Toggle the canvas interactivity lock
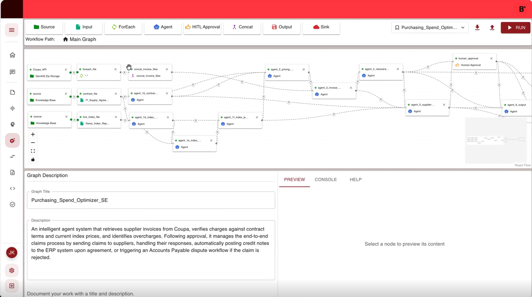Viewport: 532px width, 297px height. [33, 160]
